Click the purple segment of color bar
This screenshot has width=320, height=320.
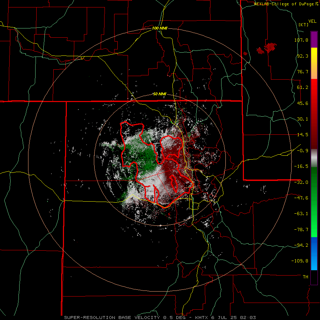click(314, 39)
